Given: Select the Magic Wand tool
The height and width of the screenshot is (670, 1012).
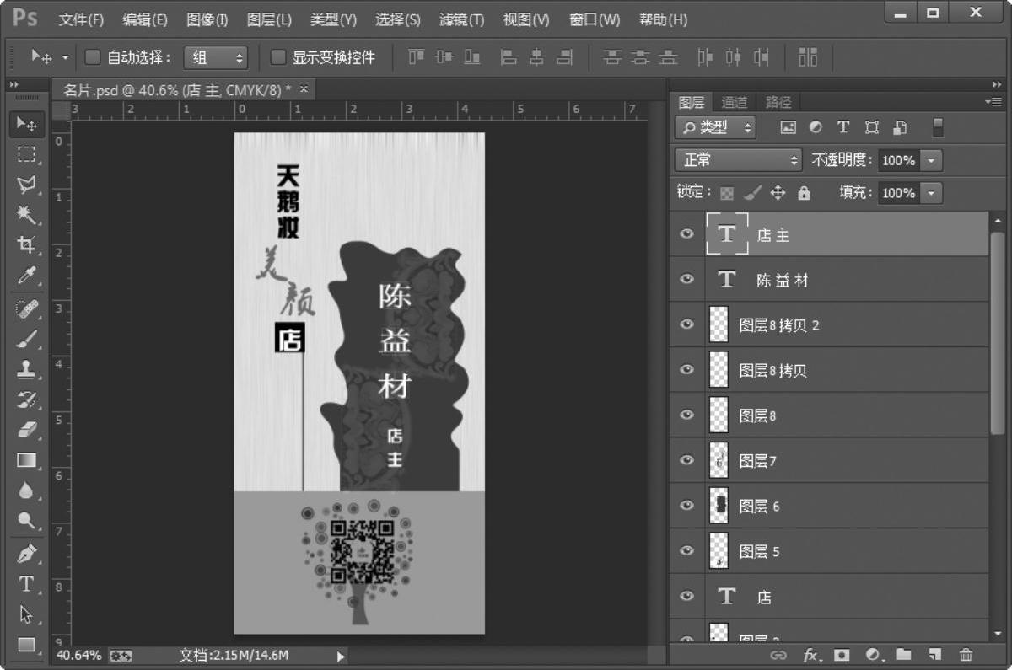Looking at the screenshot, I should tap(27, 215).
